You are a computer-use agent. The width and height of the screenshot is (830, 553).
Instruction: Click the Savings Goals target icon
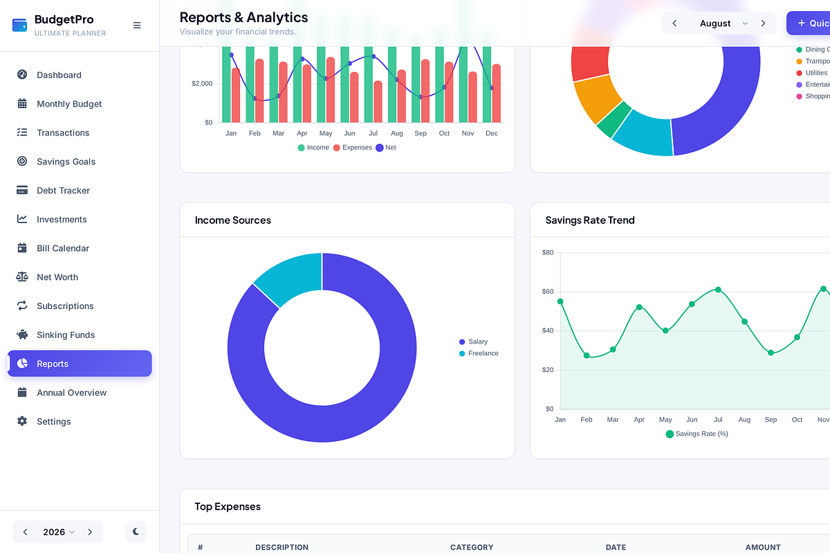(22, 162)
